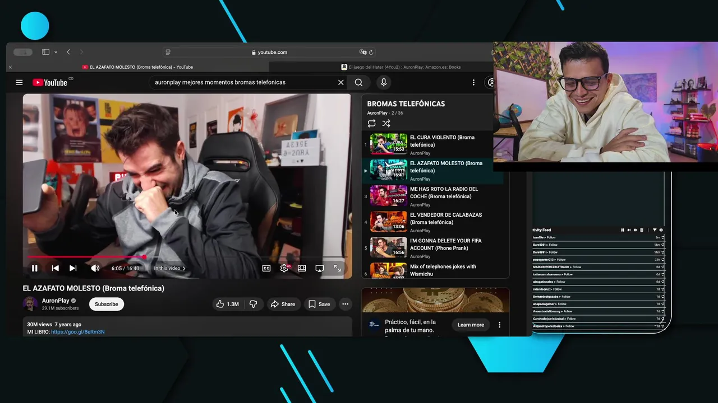Expand the 'In this video' chapters

(169, 268)
